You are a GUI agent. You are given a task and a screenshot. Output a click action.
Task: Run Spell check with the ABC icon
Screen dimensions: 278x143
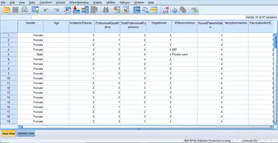click(x=194, y=10)
